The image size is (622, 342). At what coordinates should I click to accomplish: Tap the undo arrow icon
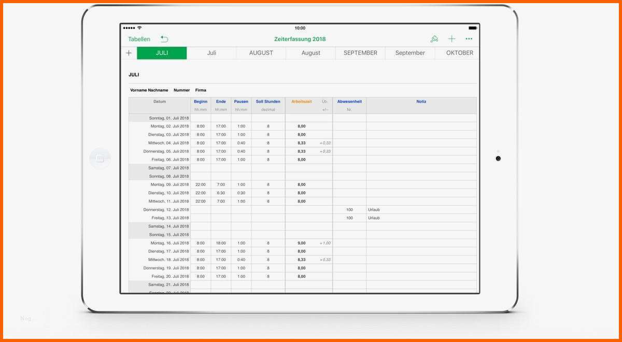(164, 39)
